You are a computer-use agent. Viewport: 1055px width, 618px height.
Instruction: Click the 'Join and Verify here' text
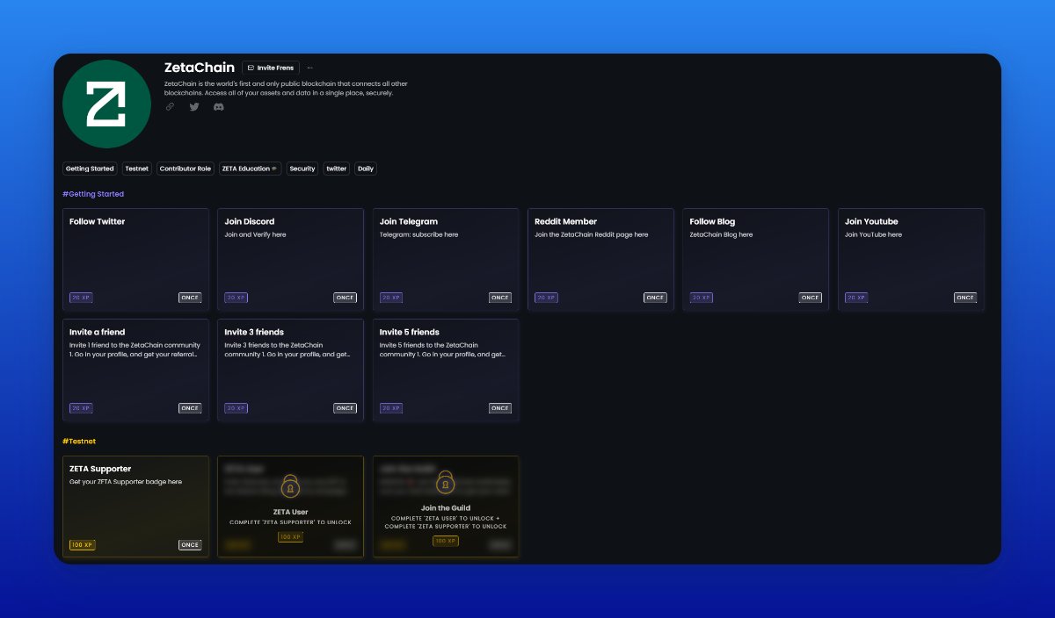click(x=255, y=234)
